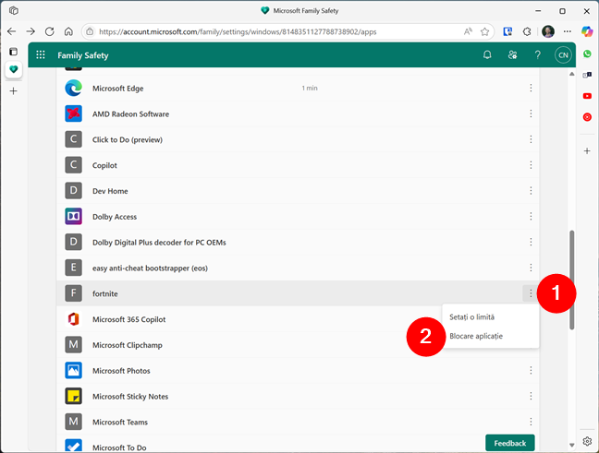Open options menu for Dolby Access

[x=531, y=217]
